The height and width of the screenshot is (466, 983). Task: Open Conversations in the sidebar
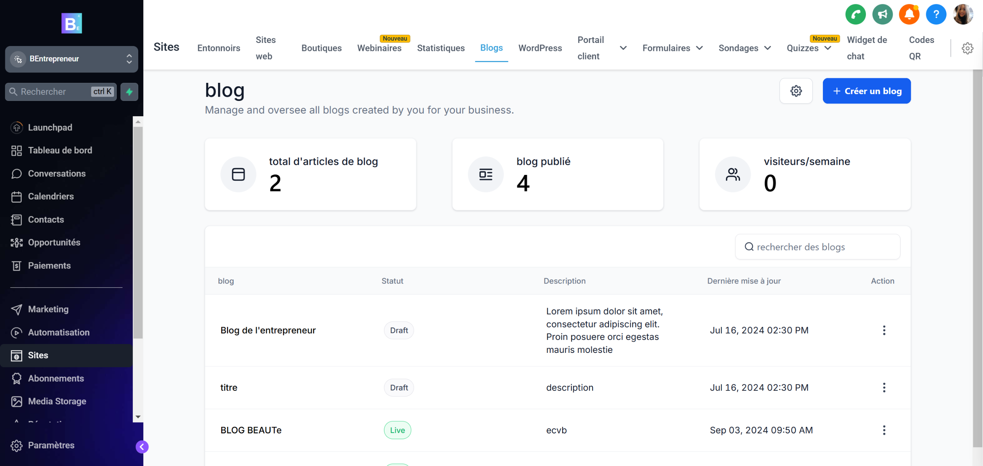click(x=56, y=173)
